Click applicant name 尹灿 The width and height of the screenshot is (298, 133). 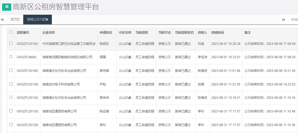tap(103, 84)
